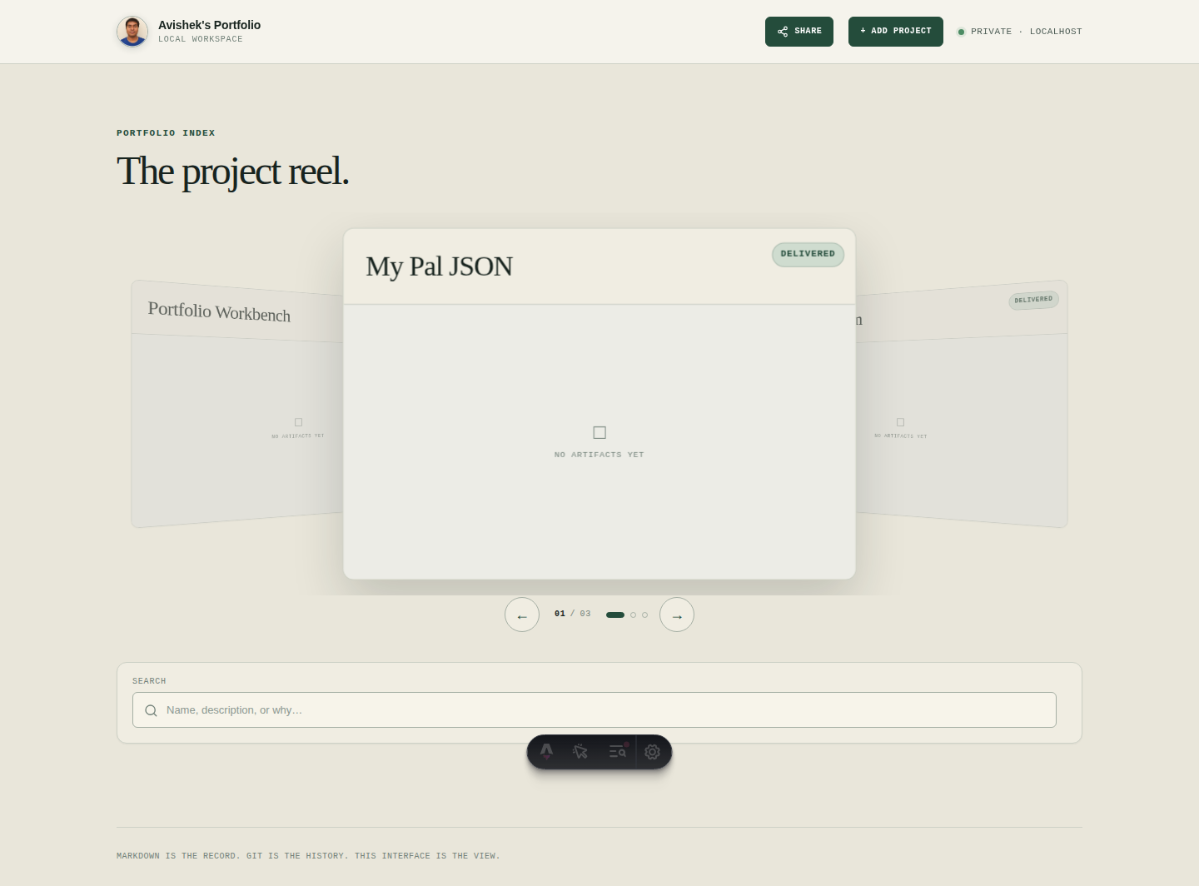Click the Share button
Screen dimensions: 1199x886
point(799,32)
